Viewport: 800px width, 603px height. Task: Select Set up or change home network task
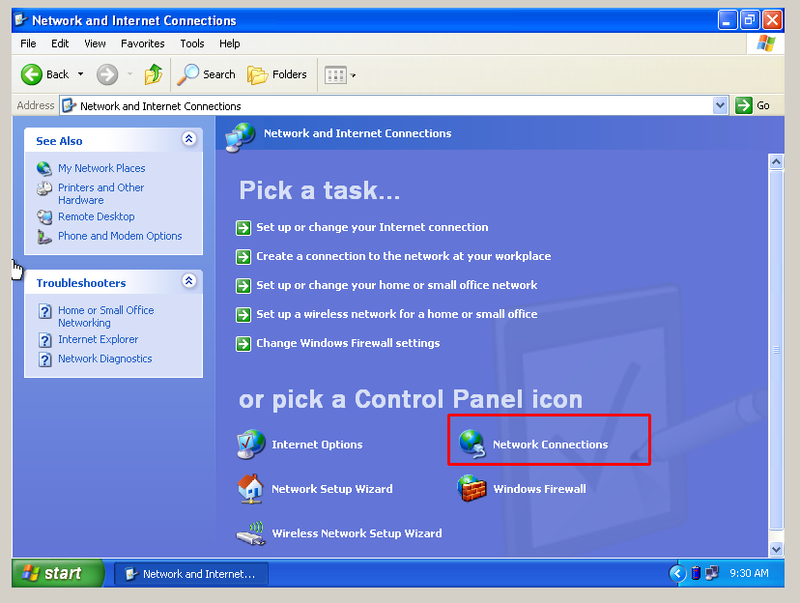click(x=396, y=285)
